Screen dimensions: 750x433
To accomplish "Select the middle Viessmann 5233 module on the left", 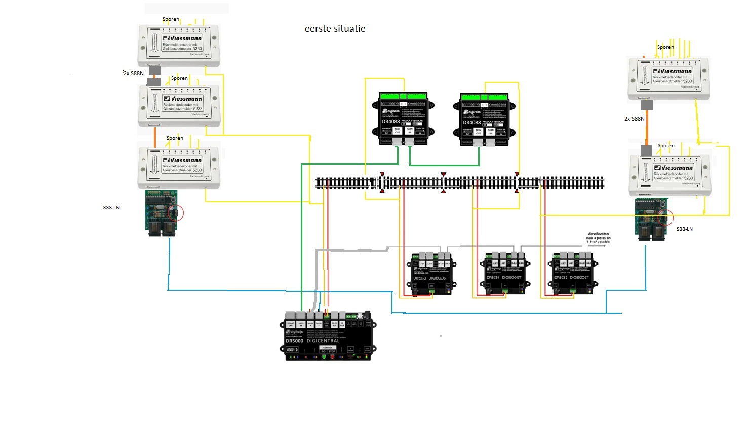I will (179, 106).
